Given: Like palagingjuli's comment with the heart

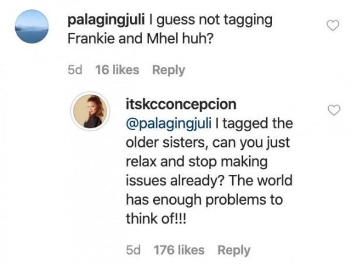Looking at the screenshot, I should click(333, 26).
